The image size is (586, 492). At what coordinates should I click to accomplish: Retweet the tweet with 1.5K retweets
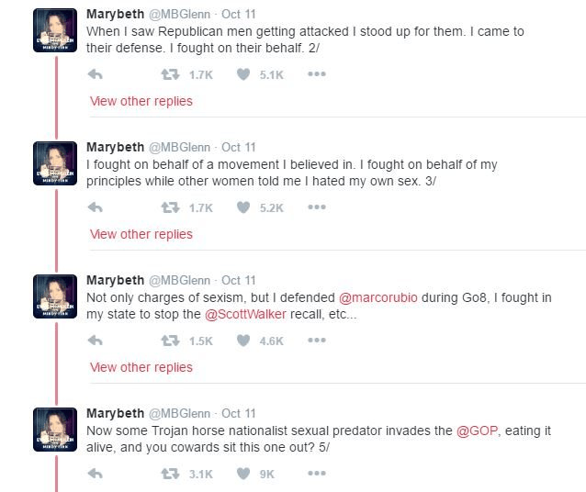[168, 341]
